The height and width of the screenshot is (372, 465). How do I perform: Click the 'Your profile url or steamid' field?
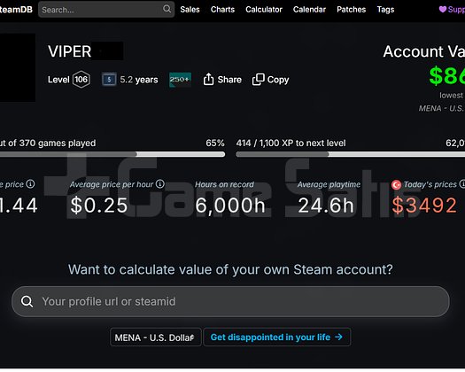[230, 301]
